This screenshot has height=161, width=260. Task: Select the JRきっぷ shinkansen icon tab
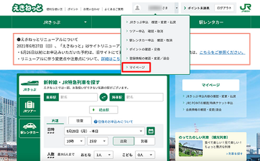click(x=29, y=85)
